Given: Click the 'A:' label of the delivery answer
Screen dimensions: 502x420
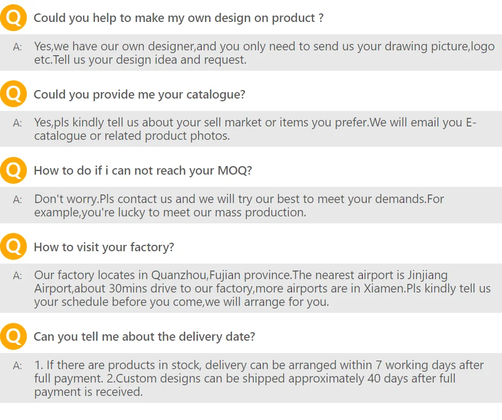Looking at the screenshot, I should [x=18, y=365].
